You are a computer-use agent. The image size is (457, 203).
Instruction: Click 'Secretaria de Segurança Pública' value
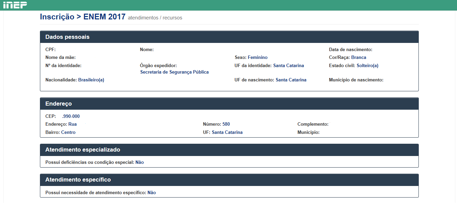[174, 72]
